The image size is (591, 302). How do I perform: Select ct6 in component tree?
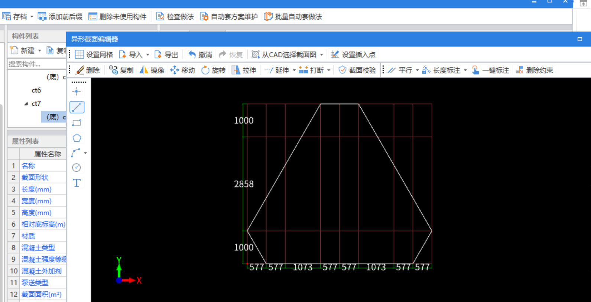coord(36,90)
